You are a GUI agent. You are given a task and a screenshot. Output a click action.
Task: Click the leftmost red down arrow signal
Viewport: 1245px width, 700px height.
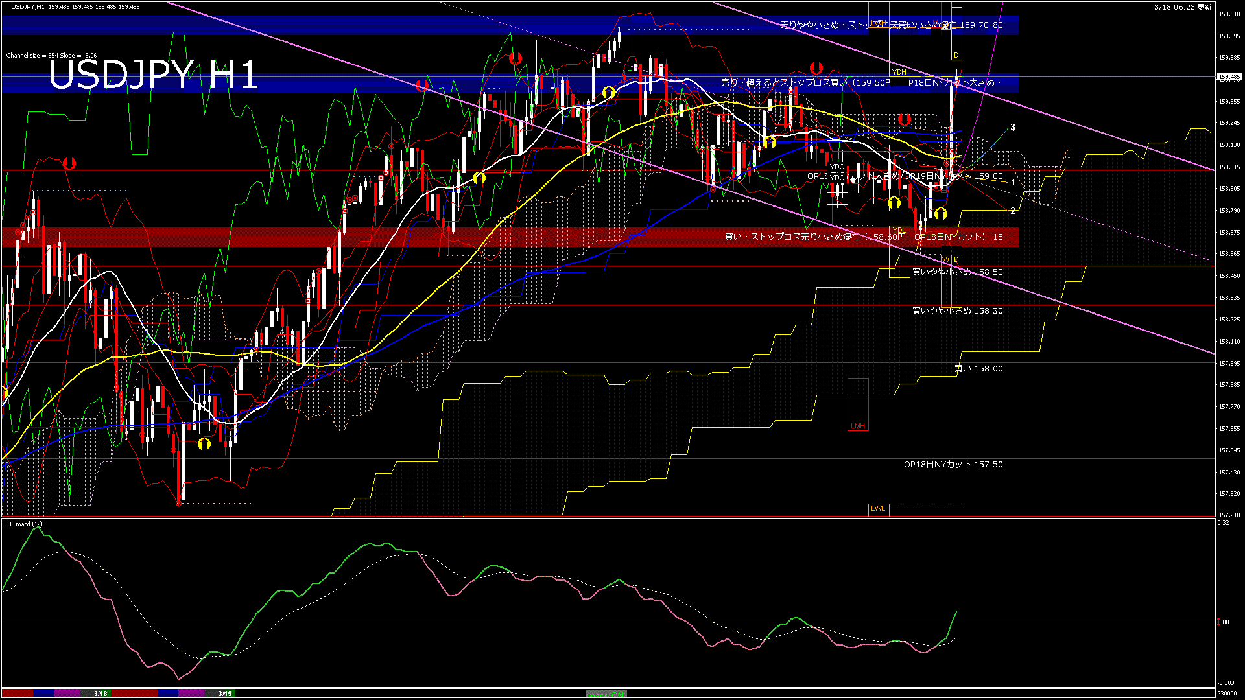69,163
